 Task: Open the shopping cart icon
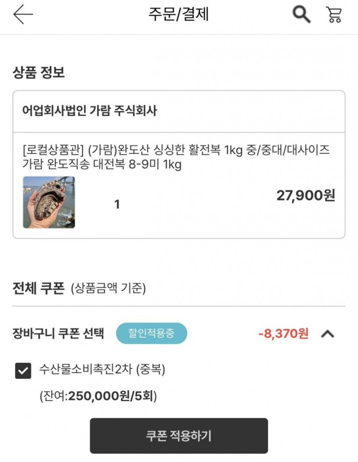click(x=334, y=15)
